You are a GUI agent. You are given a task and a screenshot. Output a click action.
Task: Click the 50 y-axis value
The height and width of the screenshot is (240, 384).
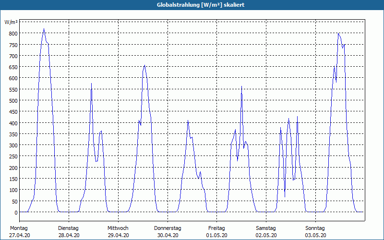click(x=15, y=202)
